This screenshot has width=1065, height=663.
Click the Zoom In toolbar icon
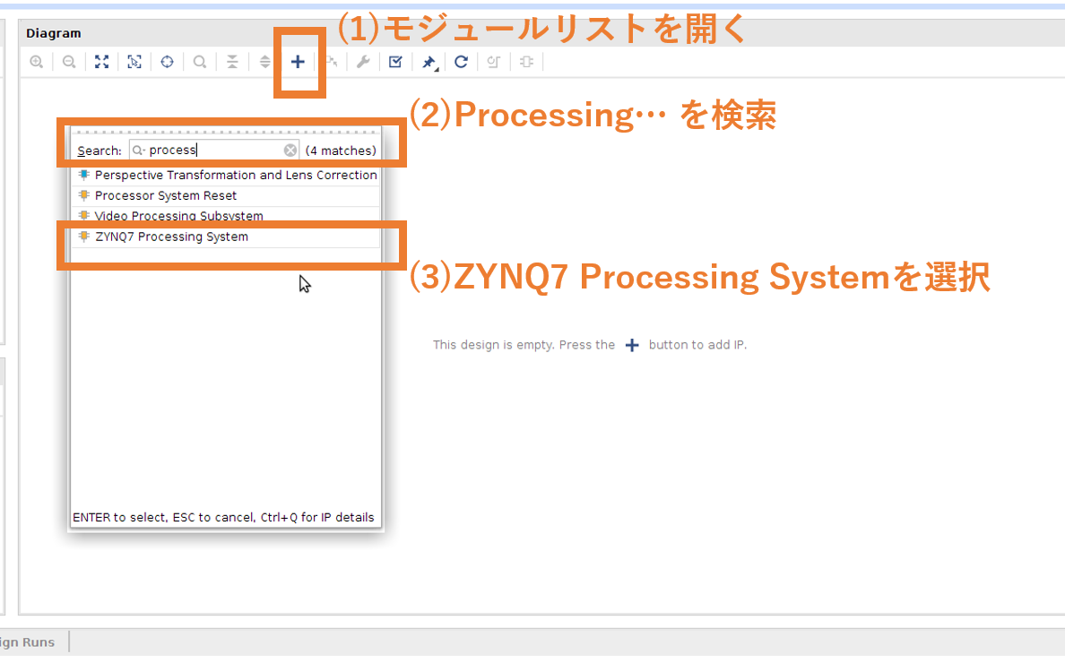coord(36,62)
